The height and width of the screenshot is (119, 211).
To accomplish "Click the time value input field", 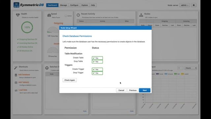I will point(180,68).
